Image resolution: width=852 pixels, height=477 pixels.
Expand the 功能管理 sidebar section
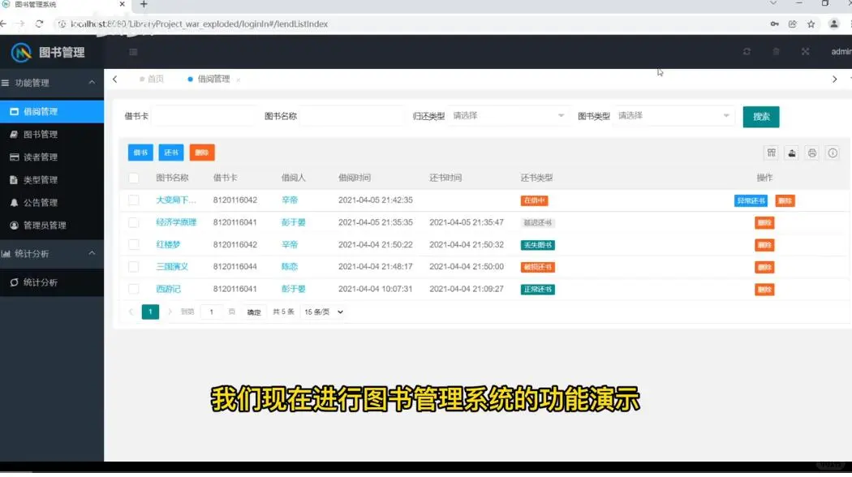coord(50,83)
